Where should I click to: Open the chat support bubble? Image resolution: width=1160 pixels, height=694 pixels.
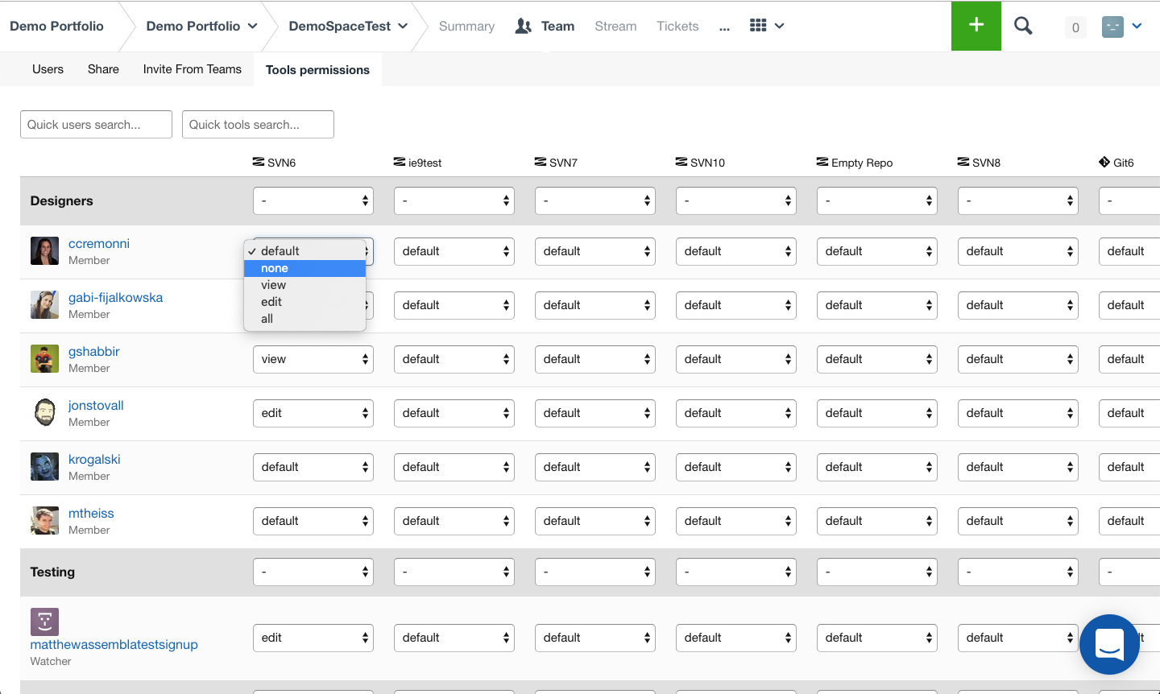pos(1109,644)
